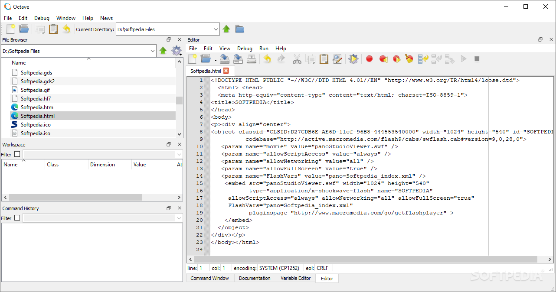Print the file from Editor toolbar
Image resolution: width=556 pixels, height=292 pixels.
[252, 59]
